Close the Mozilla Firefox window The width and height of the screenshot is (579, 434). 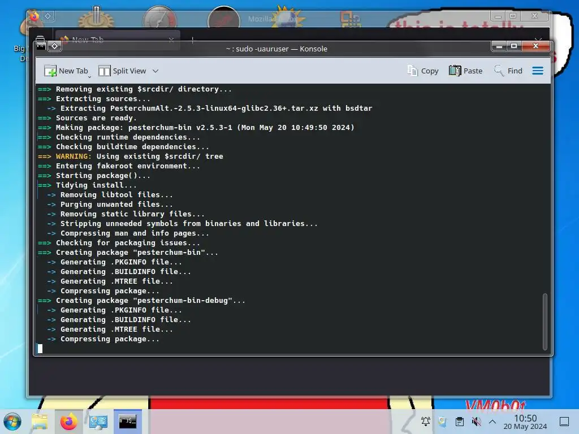click(x=534, y=16)
